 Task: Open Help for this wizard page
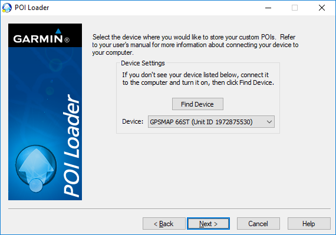pos(309,224)
